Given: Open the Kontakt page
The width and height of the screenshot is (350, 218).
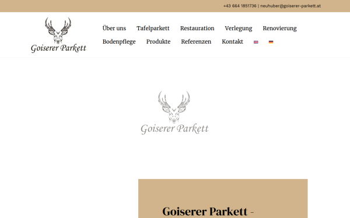Looking at the screenshot, I should click(x=232, y=42).
